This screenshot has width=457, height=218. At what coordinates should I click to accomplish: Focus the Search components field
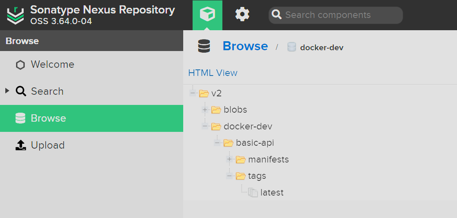[336, 15]
